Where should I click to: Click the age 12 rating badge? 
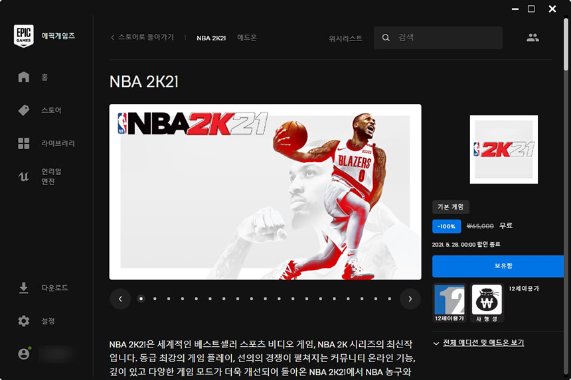[449, 303]
